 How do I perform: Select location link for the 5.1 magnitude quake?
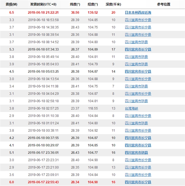coord(136,152)
